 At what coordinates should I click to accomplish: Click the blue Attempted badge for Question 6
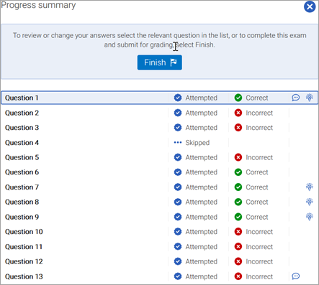(x=178, y=172)
